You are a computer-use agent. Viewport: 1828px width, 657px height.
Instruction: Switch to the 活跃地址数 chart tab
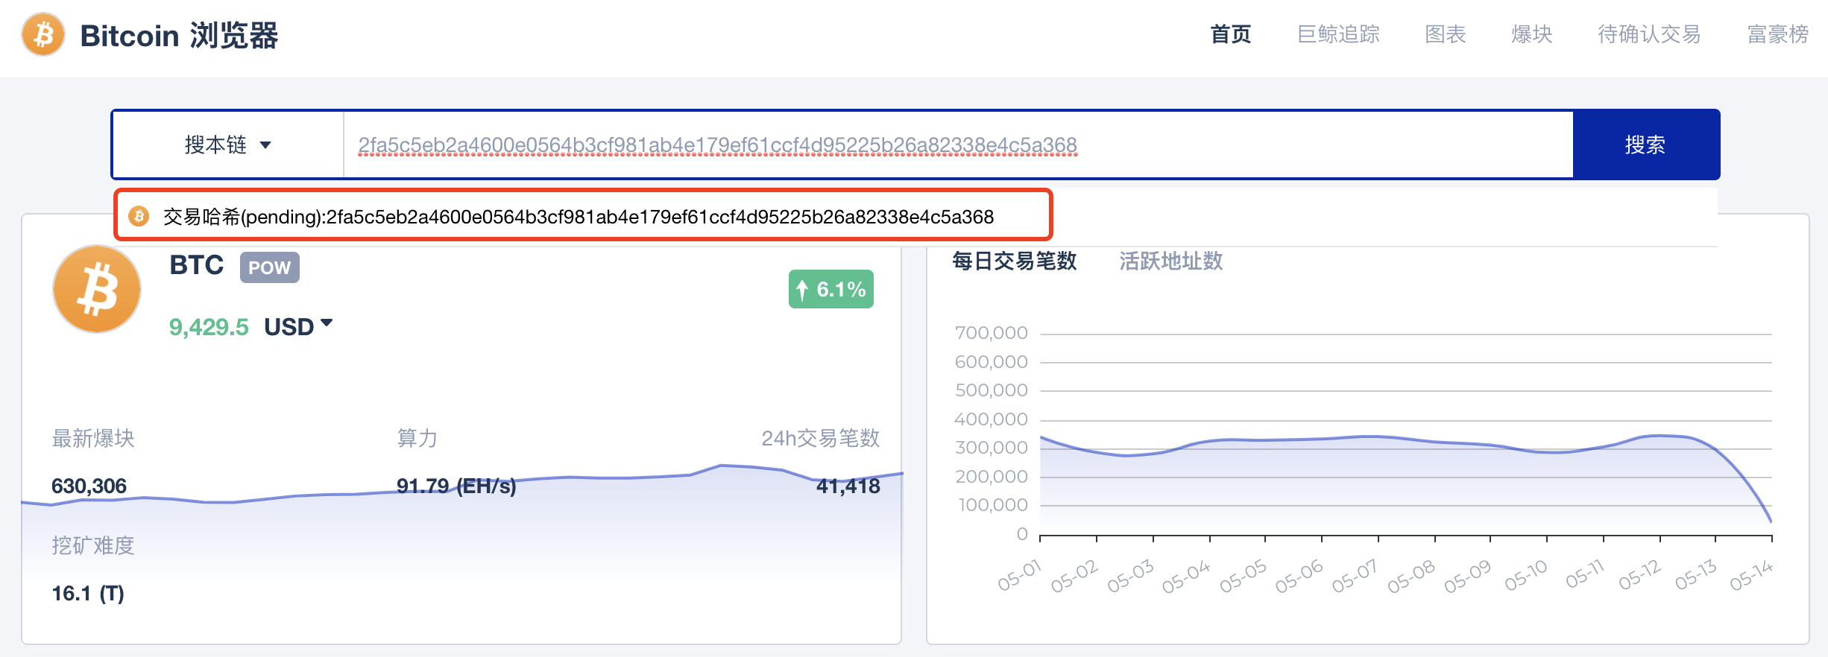tap(1170, 261)
